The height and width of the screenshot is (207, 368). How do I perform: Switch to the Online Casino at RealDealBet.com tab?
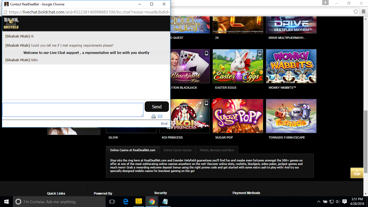pos(133,150)
